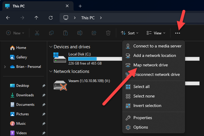Open the See more three-dots menu
204x136 pixels.
pos(178,33)
